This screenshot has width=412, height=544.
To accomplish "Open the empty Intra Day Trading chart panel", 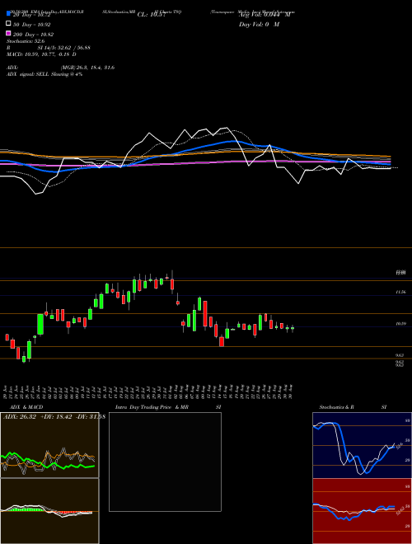I will [x=165, y=462].
